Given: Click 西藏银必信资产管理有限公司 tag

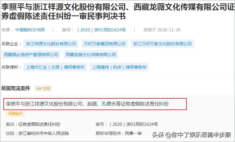Looking at the screenshot, I should point(31,54).
